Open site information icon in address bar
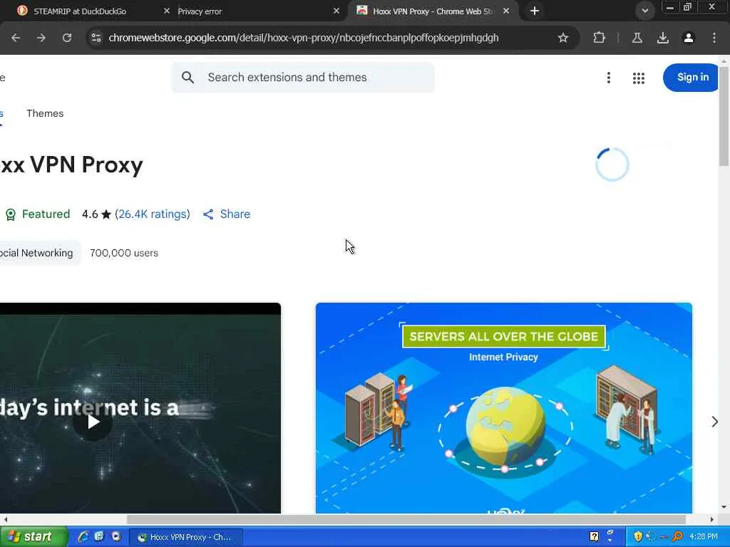The image size is (730, 547). pos(96,38)
